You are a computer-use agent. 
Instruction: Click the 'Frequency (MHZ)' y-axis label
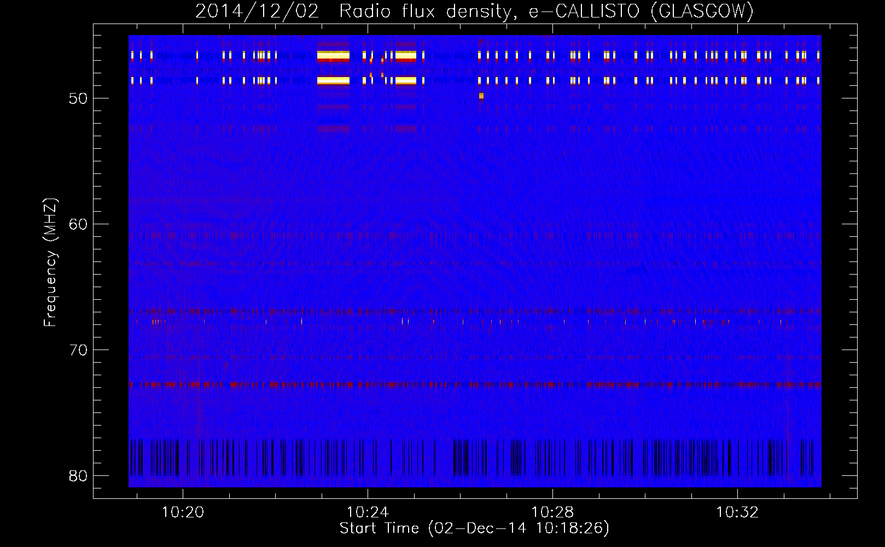[x=50, y=263]
